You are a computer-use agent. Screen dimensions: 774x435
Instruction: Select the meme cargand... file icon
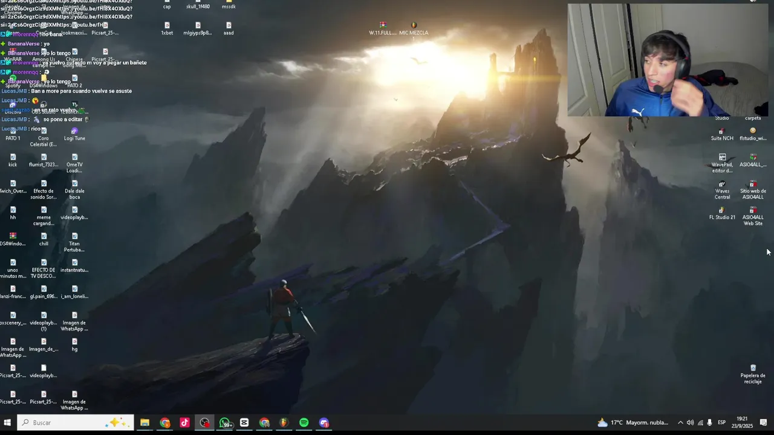point(44,216)
